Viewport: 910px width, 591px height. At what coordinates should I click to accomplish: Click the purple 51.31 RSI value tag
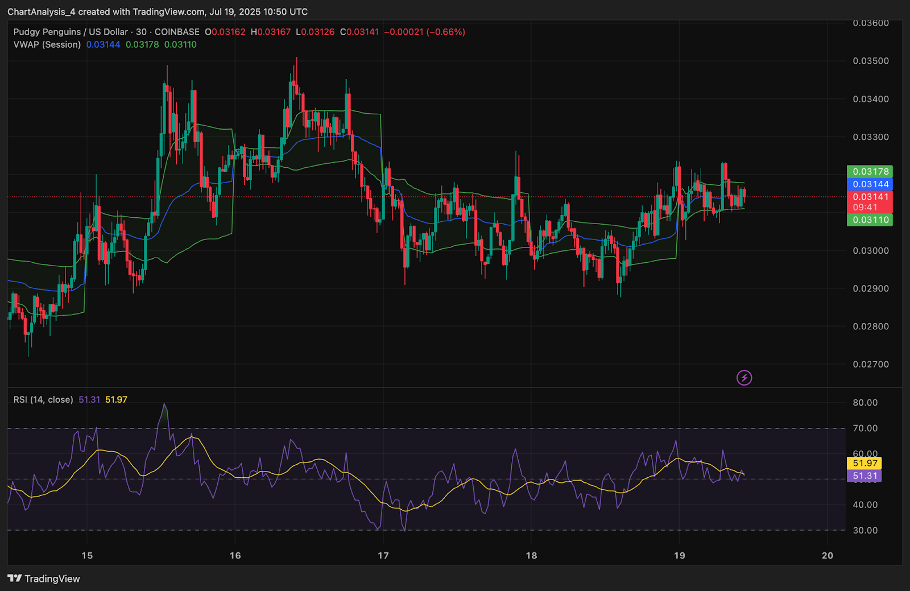coord(864,476)
